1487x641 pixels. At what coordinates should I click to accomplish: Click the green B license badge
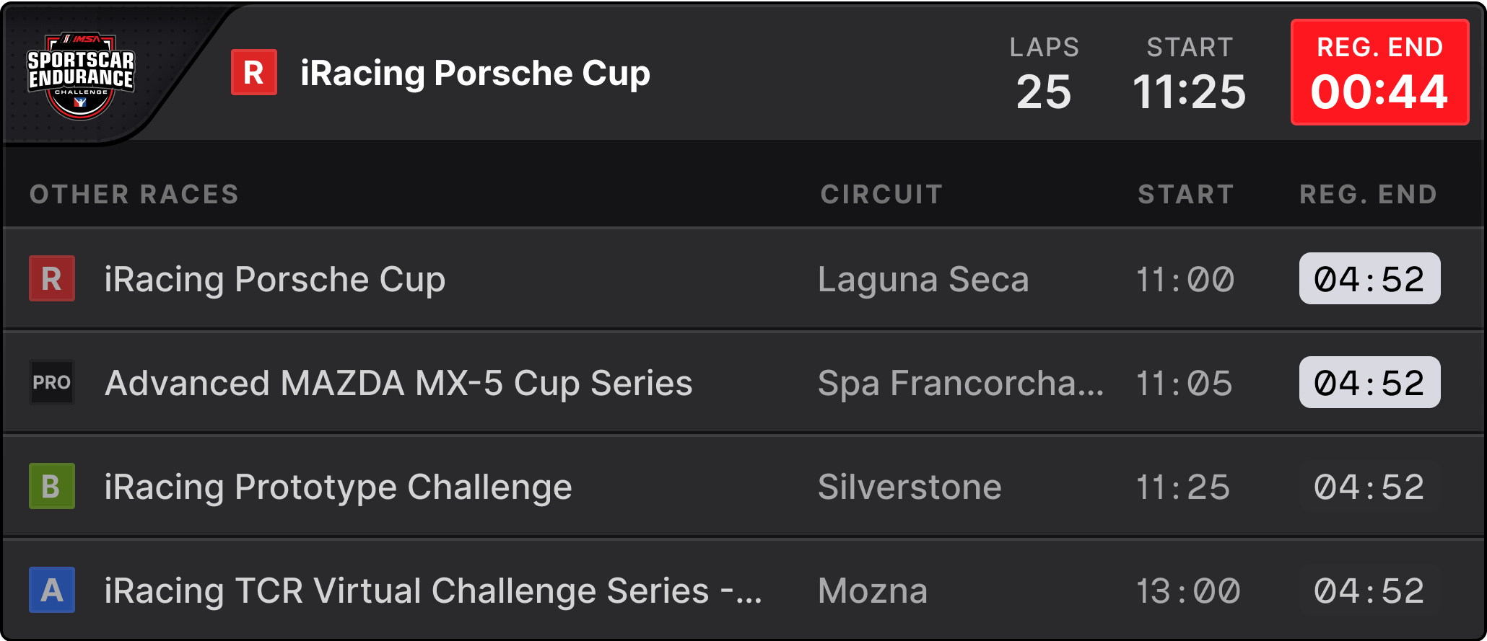[x=52, y=486]
